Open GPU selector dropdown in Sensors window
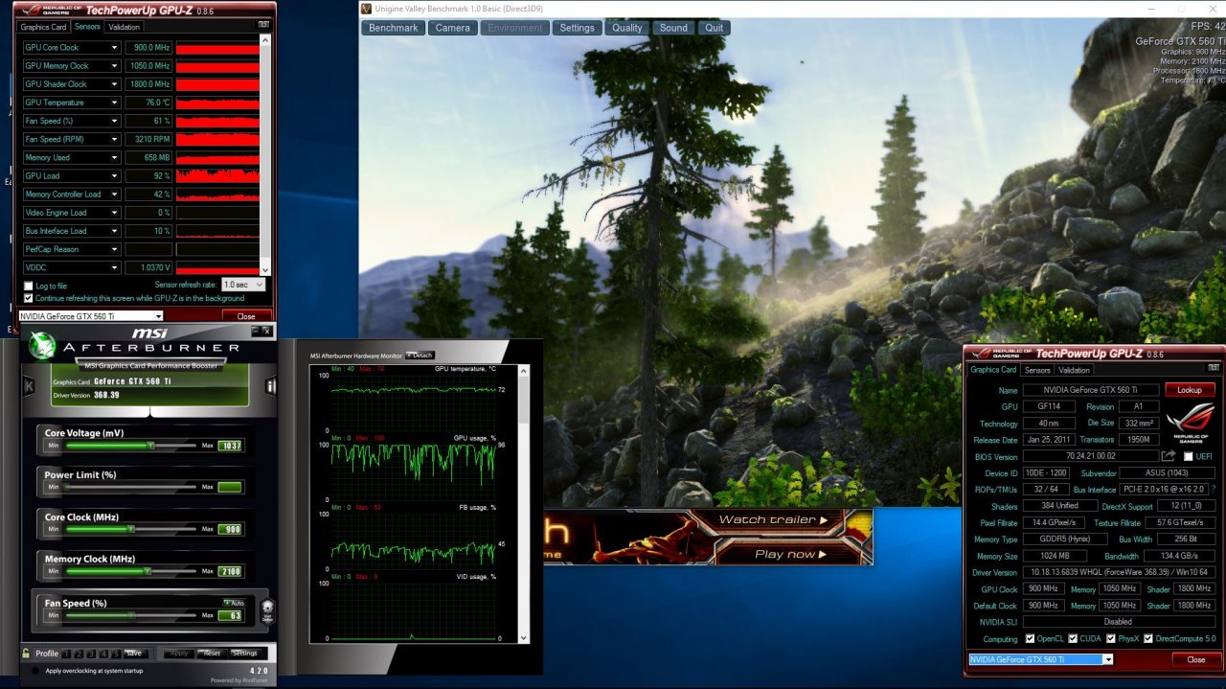The height and width of the screenshot is (689, 1226). [x=91, y=315]
